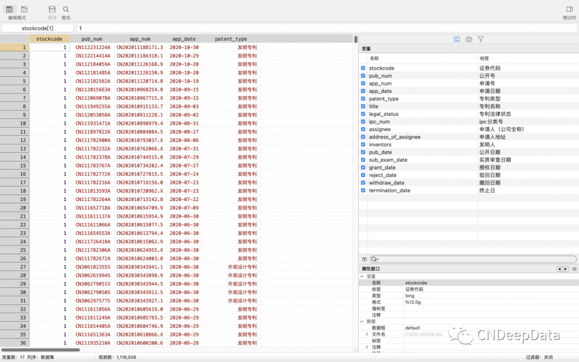Image resolution: width=579 pixels, height=362 pixels.
Task: Select the app_date cell in row 5
Action: pyautogui.click(x=184, y=82)
